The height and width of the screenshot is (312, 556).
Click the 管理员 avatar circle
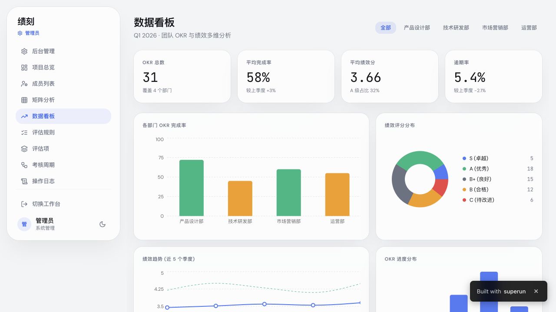point(24,224)
